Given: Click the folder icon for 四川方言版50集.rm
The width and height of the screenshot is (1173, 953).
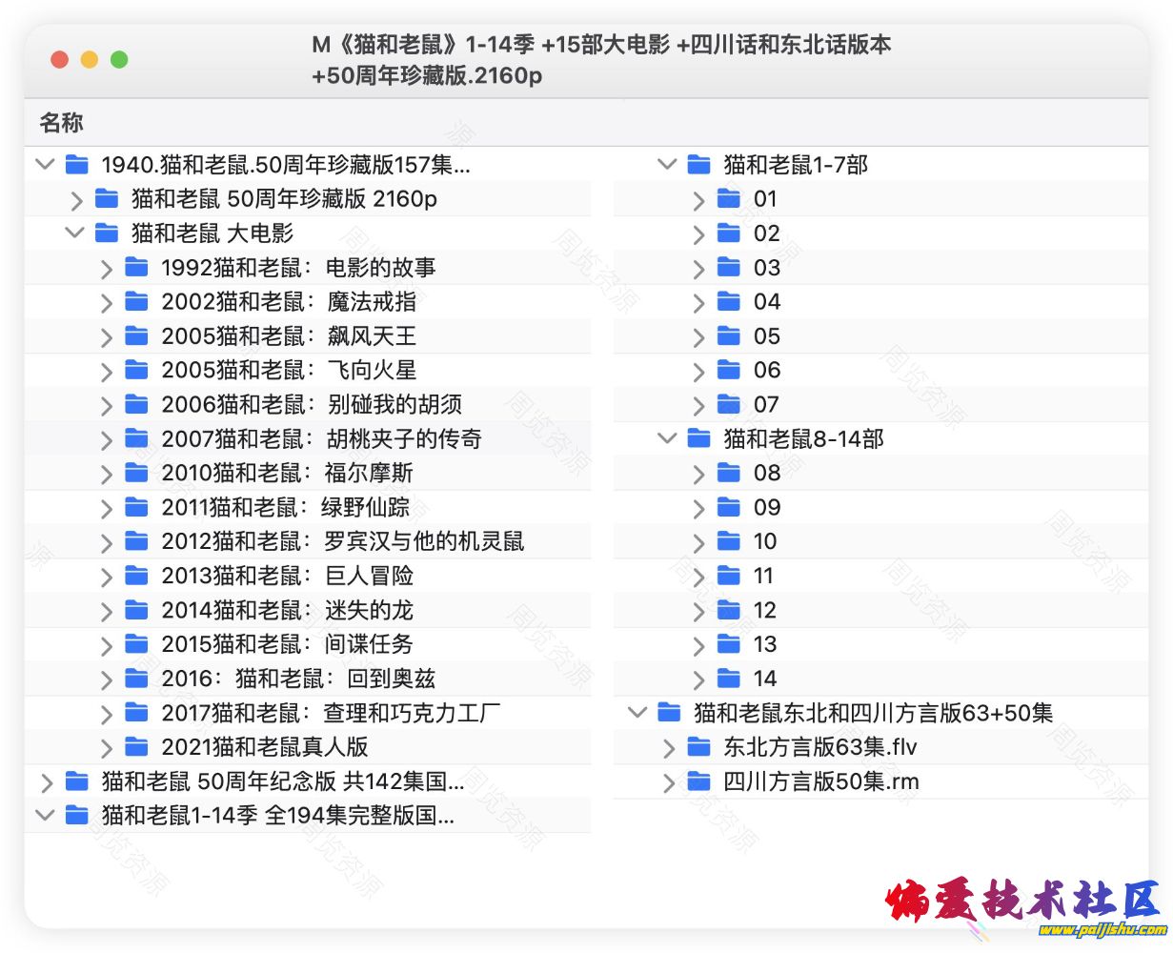Looking at the screenshot, I should (x=698, y=781).
